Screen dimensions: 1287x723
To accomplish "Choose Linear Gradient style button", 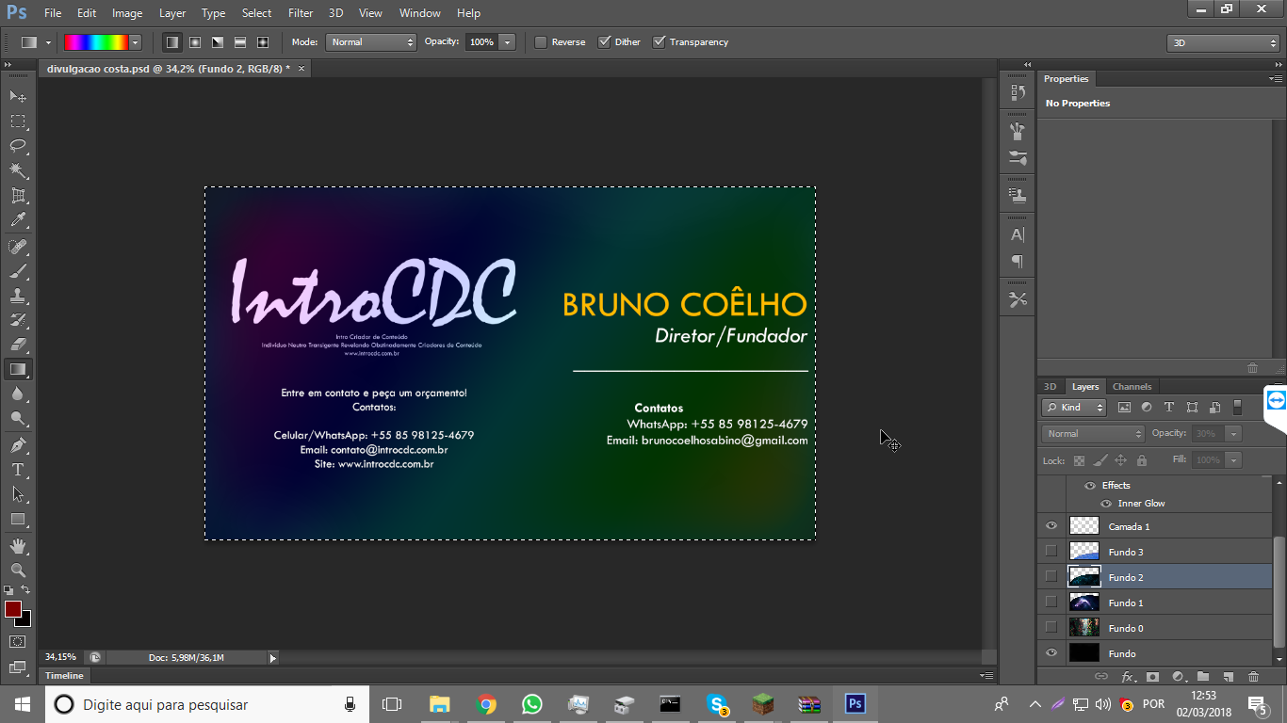I will pyautogui.click(x=172, y=42).
